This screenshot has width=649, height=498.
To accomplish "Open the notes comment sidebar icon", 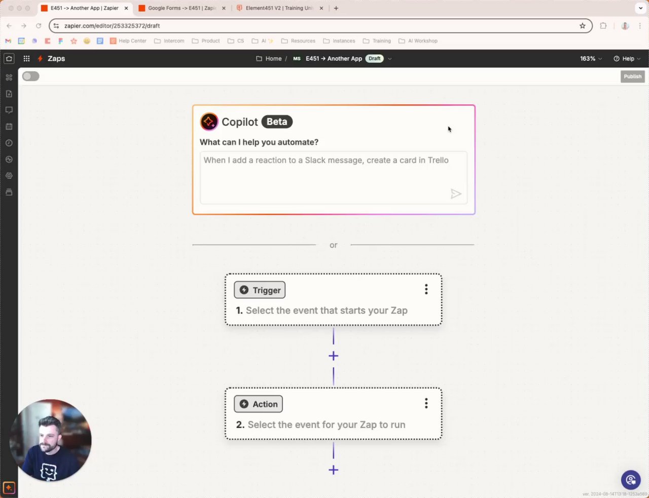I will pyautogui.click(x=9, y=110).
